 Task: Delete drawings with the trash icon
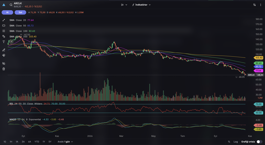[4, 69]
